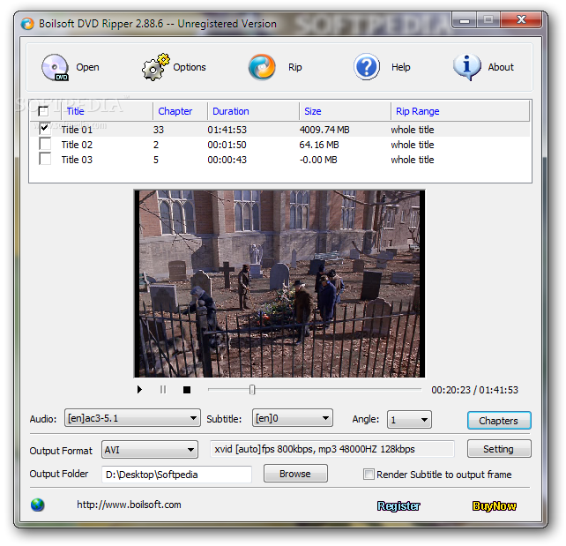Viewport: 566px width, 546px height.
Task: Select the Title 03 row label
Action: click(77, 160)
